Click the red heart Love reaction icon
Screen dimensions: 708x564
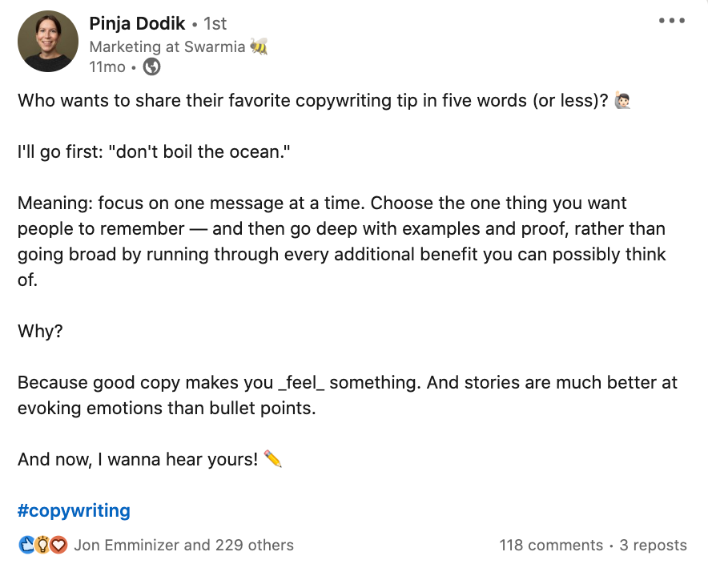tap(58, 546)
